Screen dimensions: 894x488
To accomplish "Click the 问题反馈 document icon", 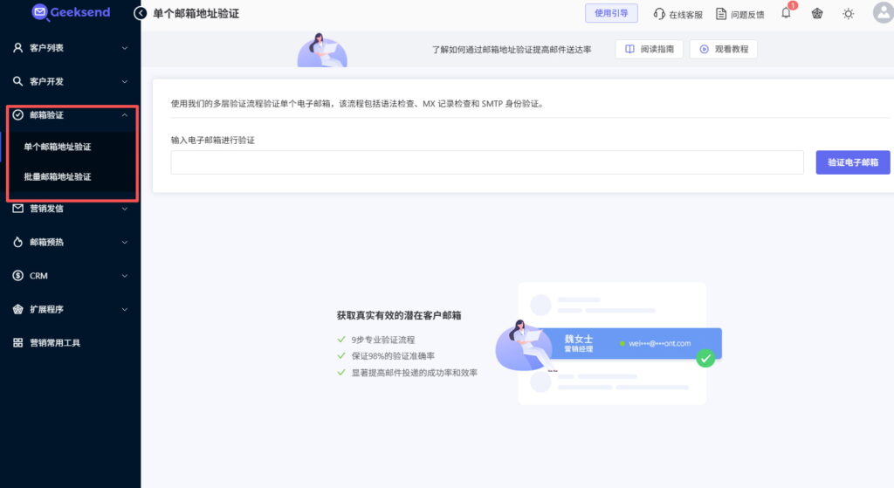I will 721,14.
